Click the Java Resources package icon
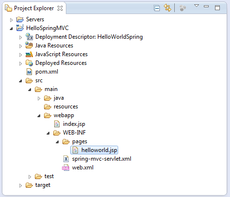The height and width of the screenshot is (197, 230). pos(29,45)
